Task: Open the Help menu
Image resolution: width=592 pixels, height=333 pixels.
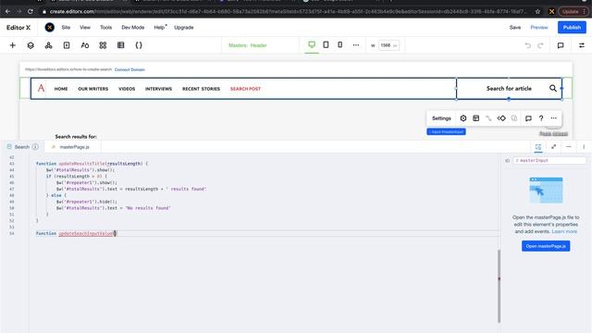Action: 159,28
